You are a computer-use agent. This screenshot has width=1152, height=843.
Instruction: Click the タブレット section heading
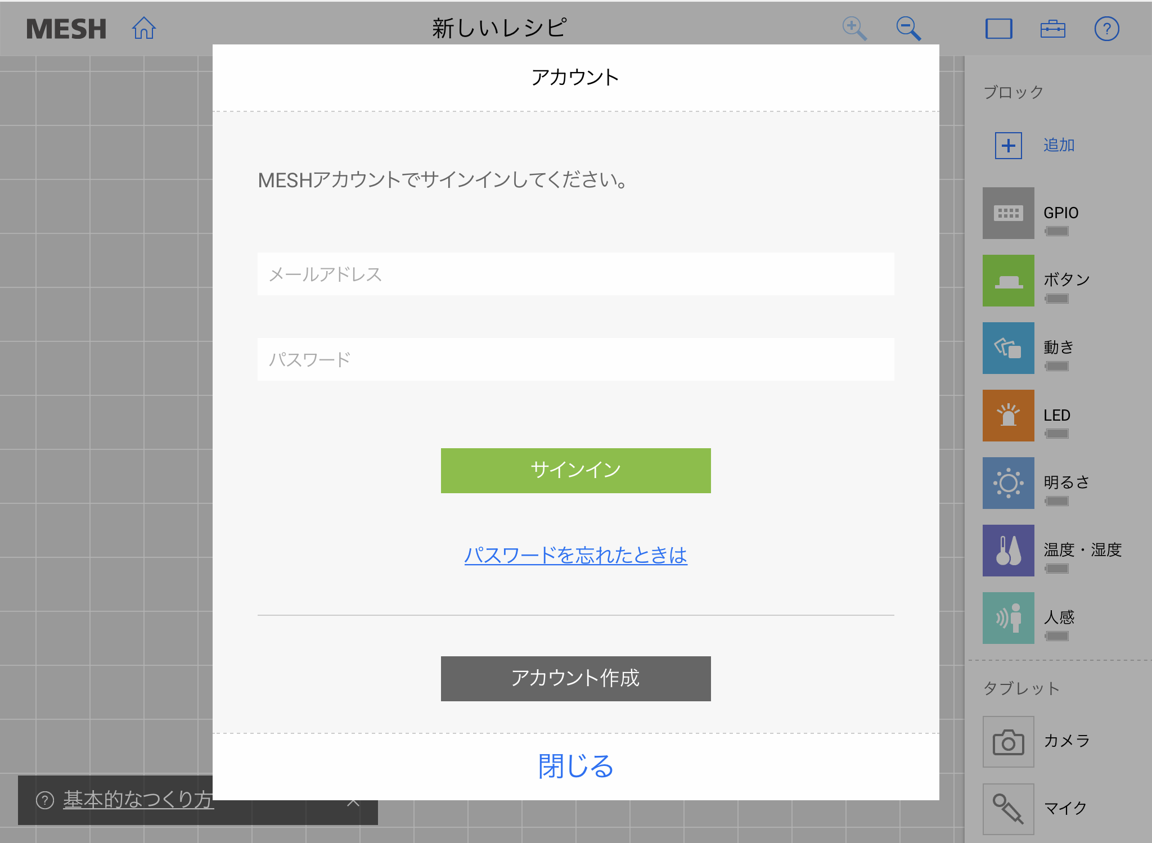click(x=1021, y=688)
